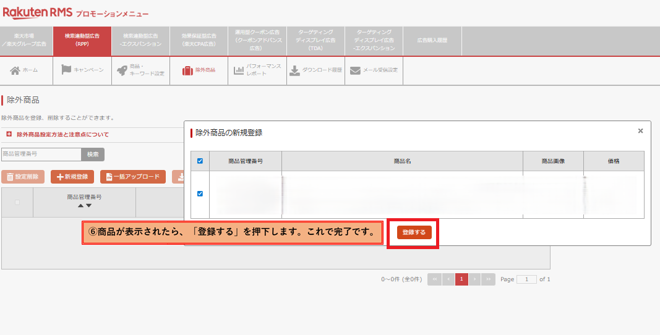The height and width of the screenshot is (335, 660).
Task: Click the Page number input box
Action: [526, 279]
